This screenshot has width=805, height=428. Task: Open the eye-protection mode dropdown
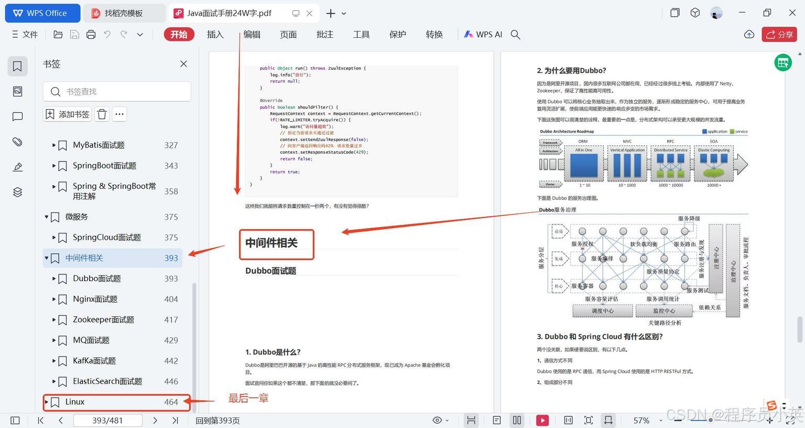pyautogui.click(x=440, y=420)
